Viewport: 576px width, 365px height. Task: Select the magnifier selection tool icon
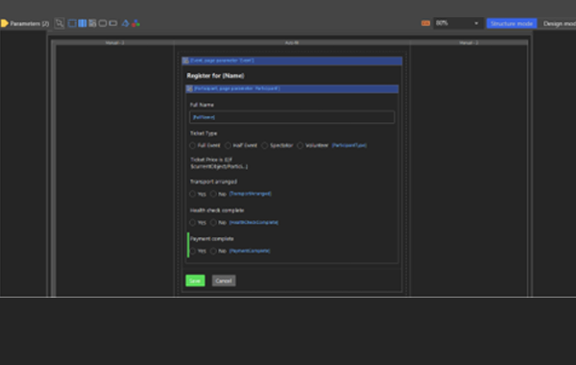point(60,23)
